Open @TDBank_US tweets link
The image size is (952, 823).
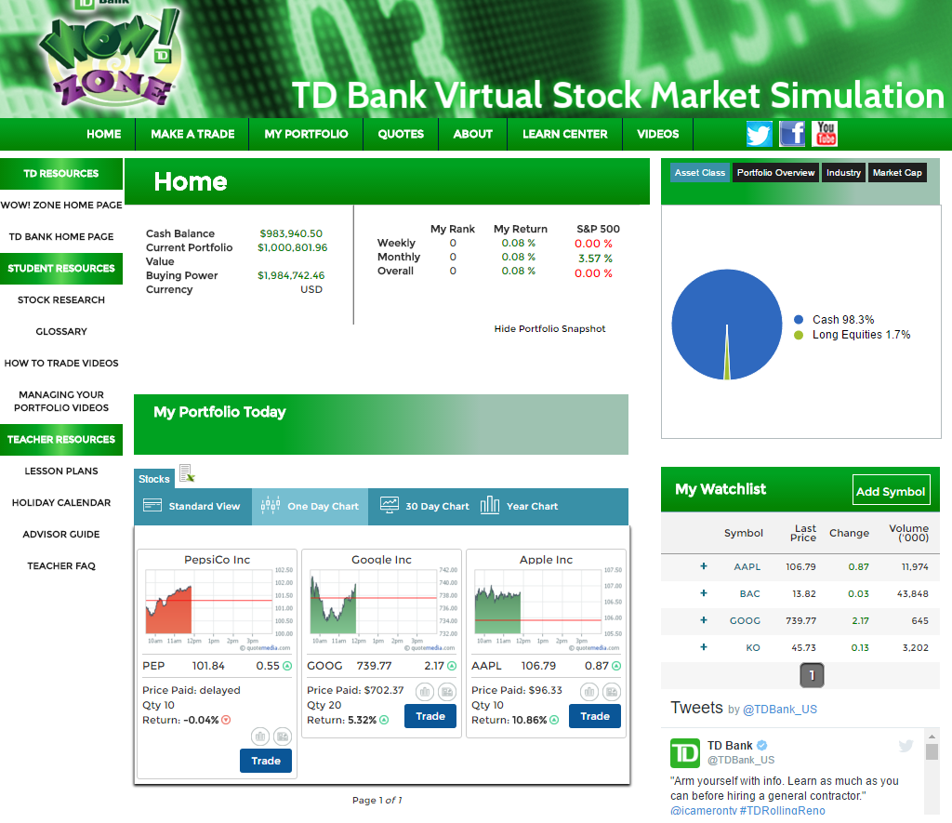(x=780, y=709)
